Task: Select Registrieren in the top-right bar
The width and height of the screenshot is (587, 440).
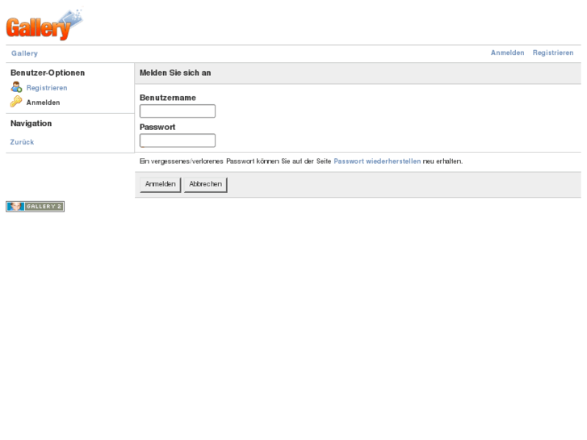Action: coord(553,52)
